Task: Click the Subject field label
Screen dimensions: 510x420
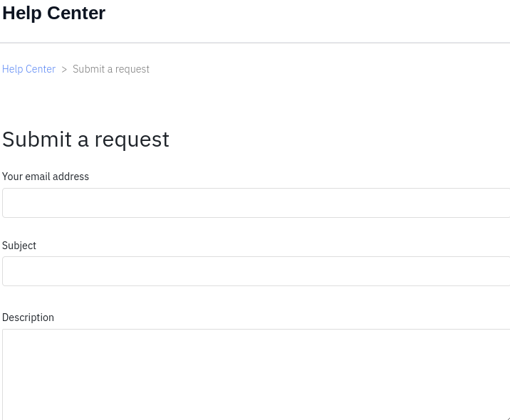Action: (x=19, y=246)
